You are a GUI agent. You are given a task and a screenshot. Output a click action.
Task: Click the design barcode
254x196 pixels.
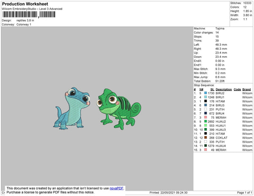tap(29, 14)
